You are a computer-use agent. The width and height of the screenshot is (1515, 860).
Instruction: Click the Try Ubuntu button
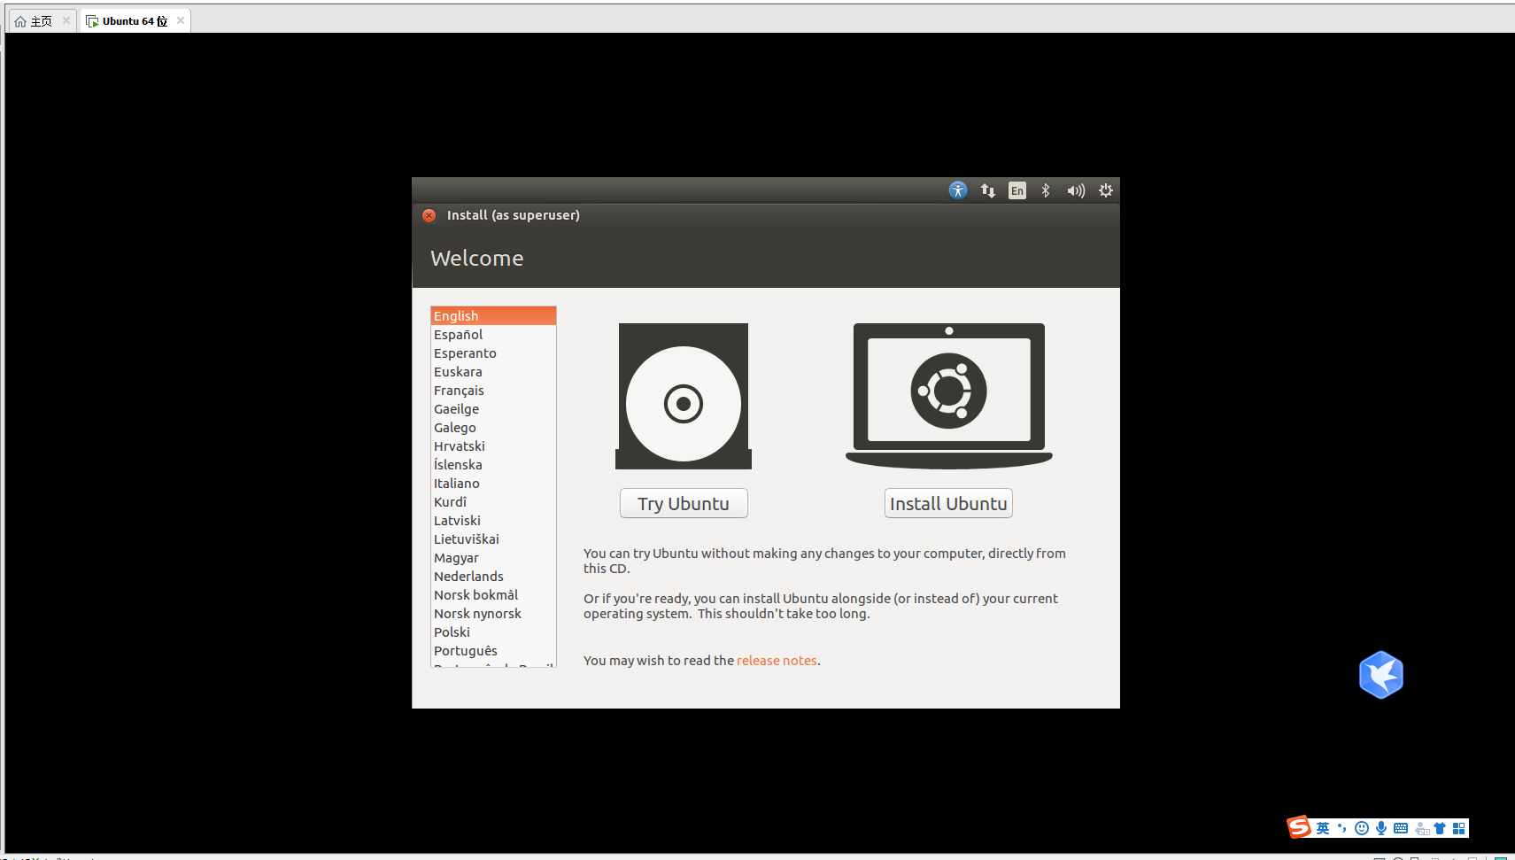(x=684, y=503)
